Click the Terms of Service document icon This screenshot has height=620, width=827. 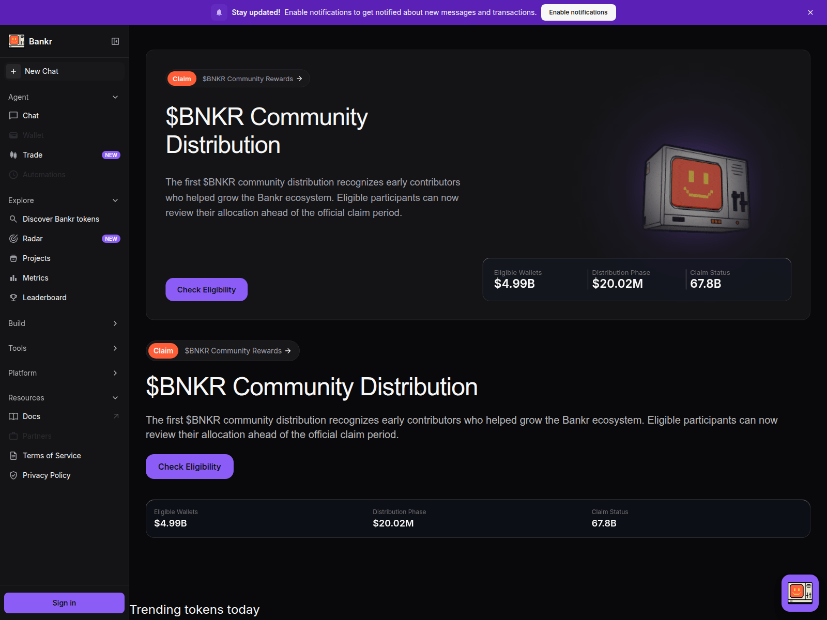13,456
